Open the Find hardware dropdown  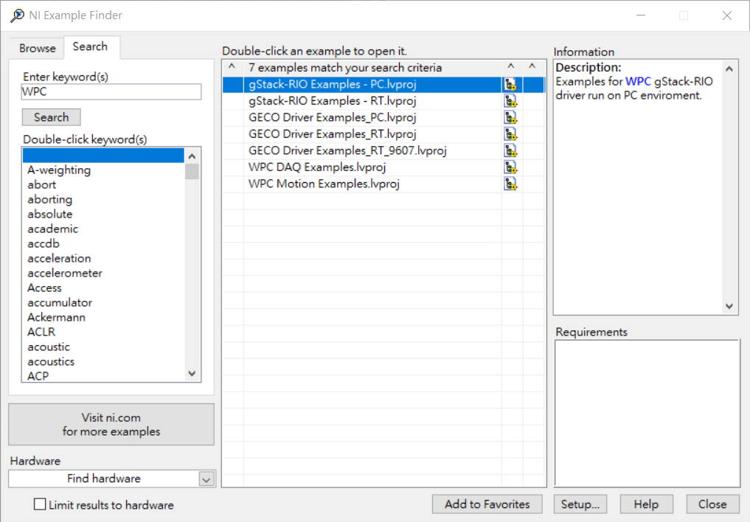point(206,478)
